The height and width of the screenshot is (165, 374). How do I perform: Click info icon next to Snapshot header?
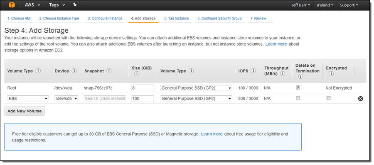coord(109,71)
